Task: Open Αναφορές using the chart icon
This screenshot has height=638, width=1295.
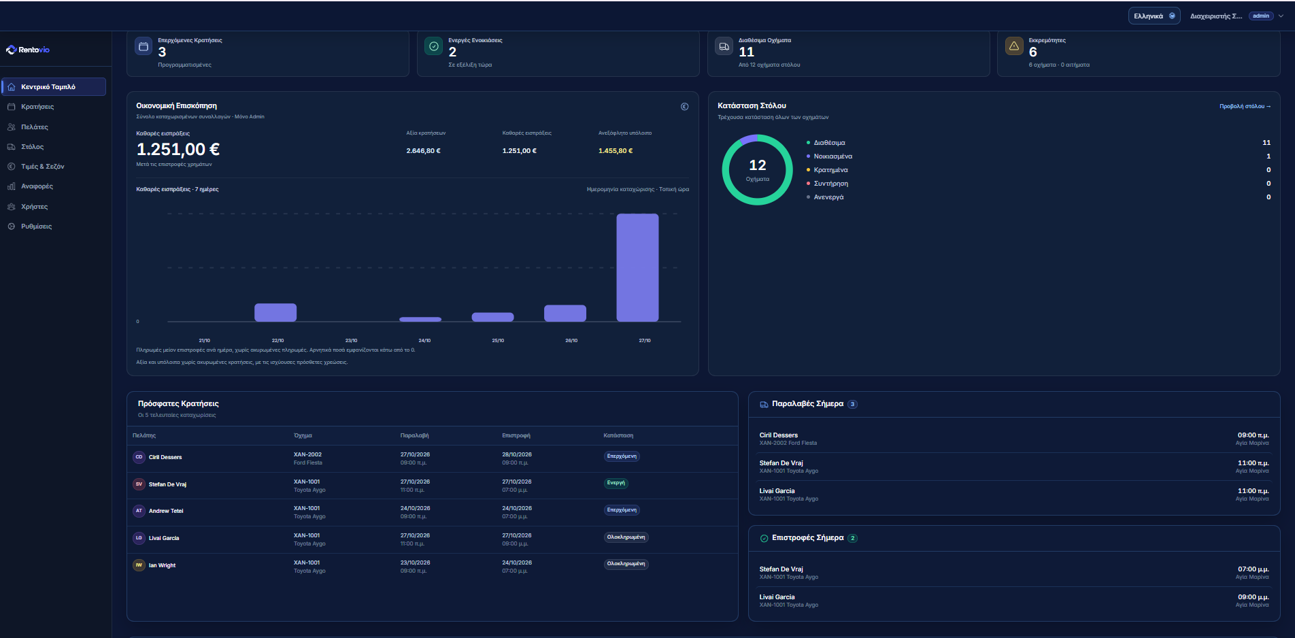Action: point(11,186)
